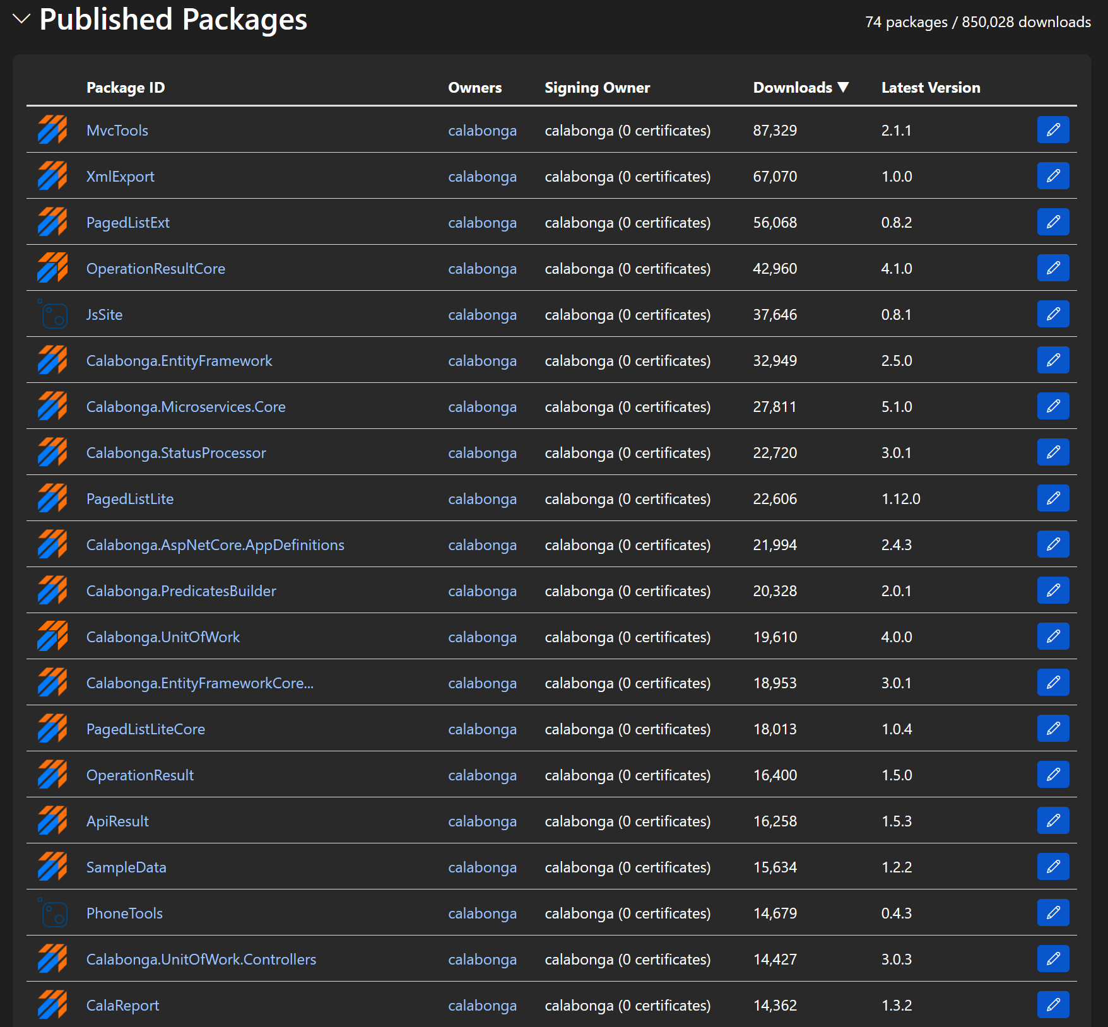Edit Calabonga.StatusProcessor via pencil icon
Image resolution: width=1108 pixels, height=1027 pixels.
(x=1053, y=452)
